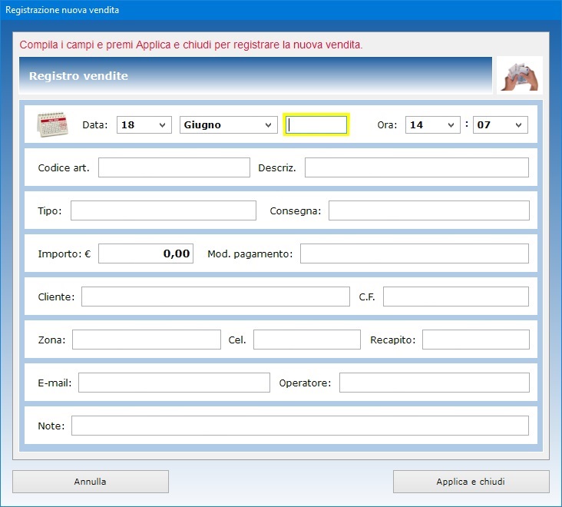
Task: Open the hour dropdown showing 14
Action: click(432, 124)
